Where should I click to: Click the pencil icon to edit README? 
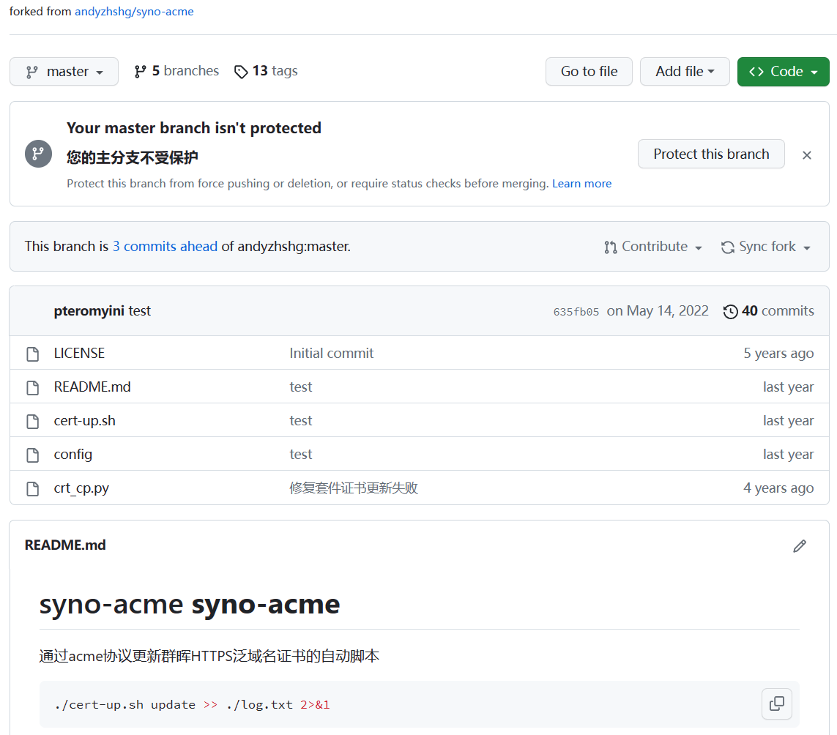click(800, 546)
